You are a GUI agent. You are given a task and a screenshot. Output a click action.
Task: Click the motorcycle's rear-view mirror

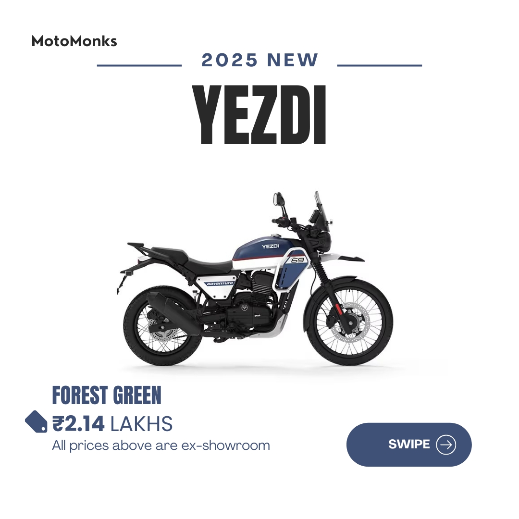(x=279, y=198)
